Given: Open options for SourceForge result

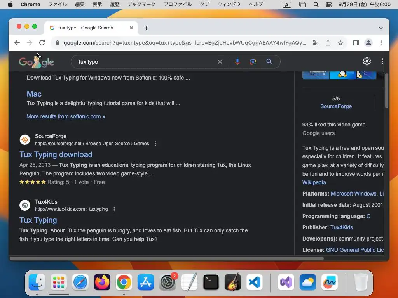Looking at the screenshot, I should pos(155,144).
